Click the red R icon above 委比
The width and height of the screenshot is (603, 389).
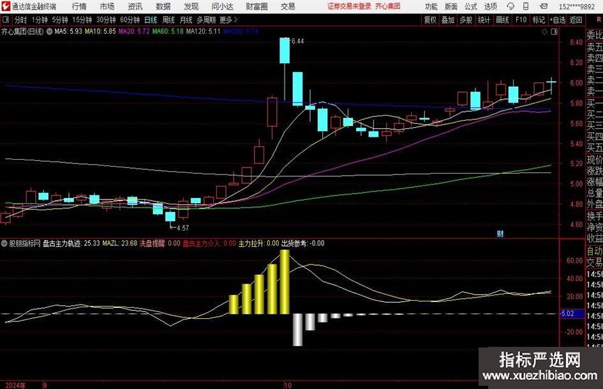pyautogui.click(x=599, y=20)
